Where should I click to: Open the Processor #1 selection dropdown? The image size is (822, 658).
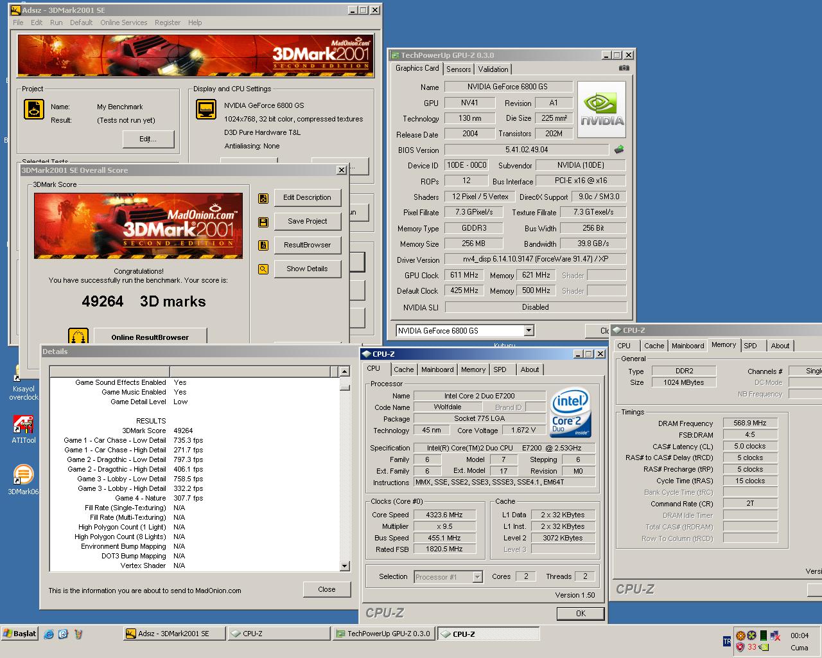pyautogui.click(x=477, y=576)
